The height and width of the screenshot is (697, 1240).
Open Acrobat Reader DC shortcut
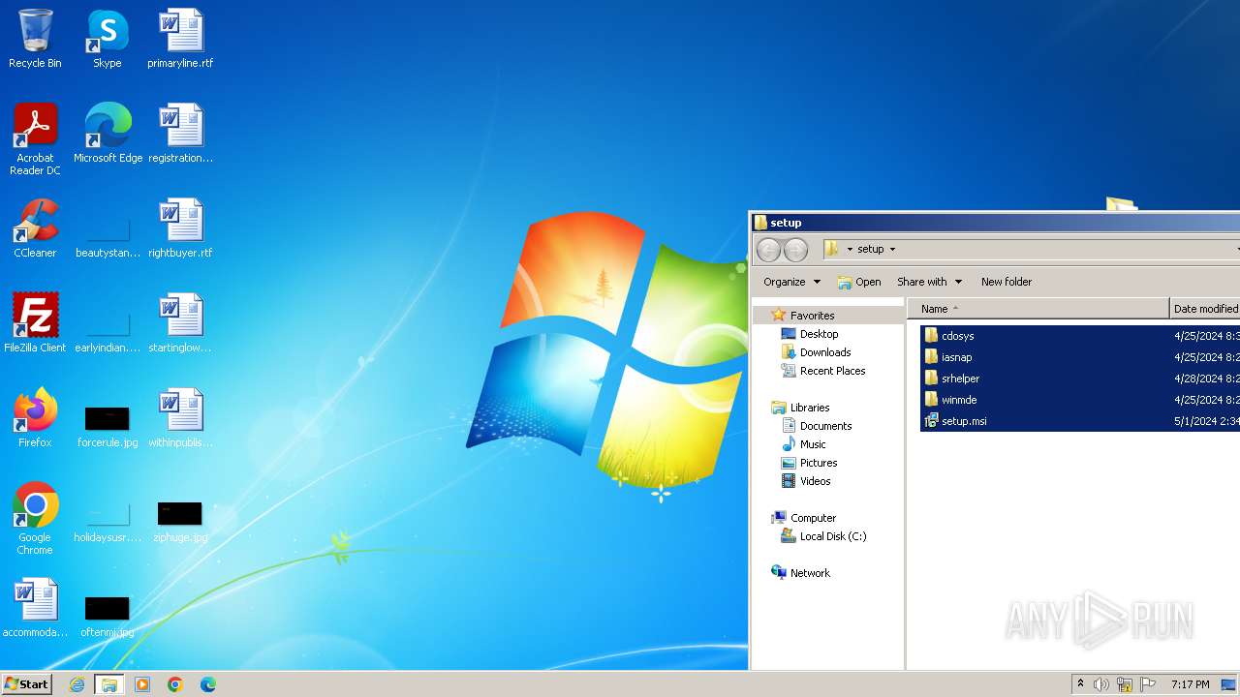35,139
